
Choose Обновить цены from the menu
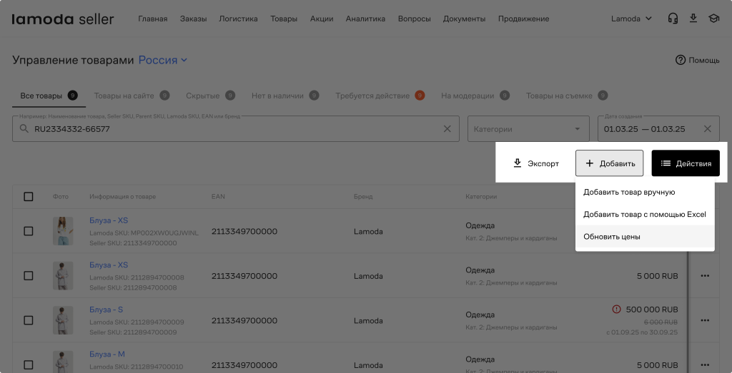(645, 237)
